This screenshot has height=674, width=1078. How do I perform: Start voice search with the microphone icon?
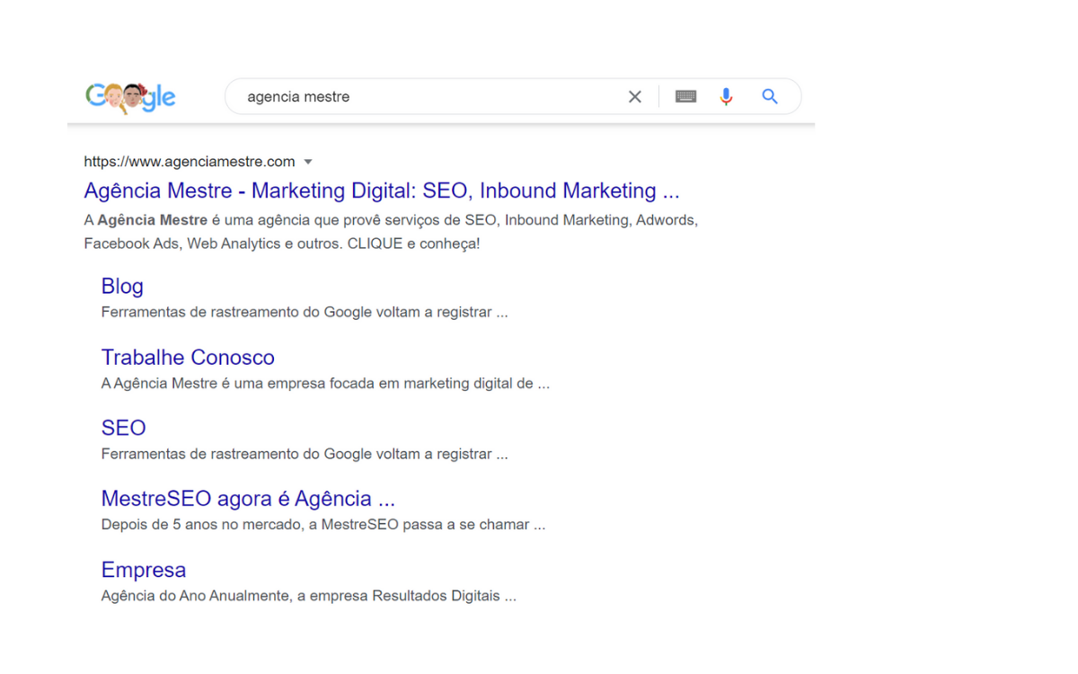pos(726,97)
